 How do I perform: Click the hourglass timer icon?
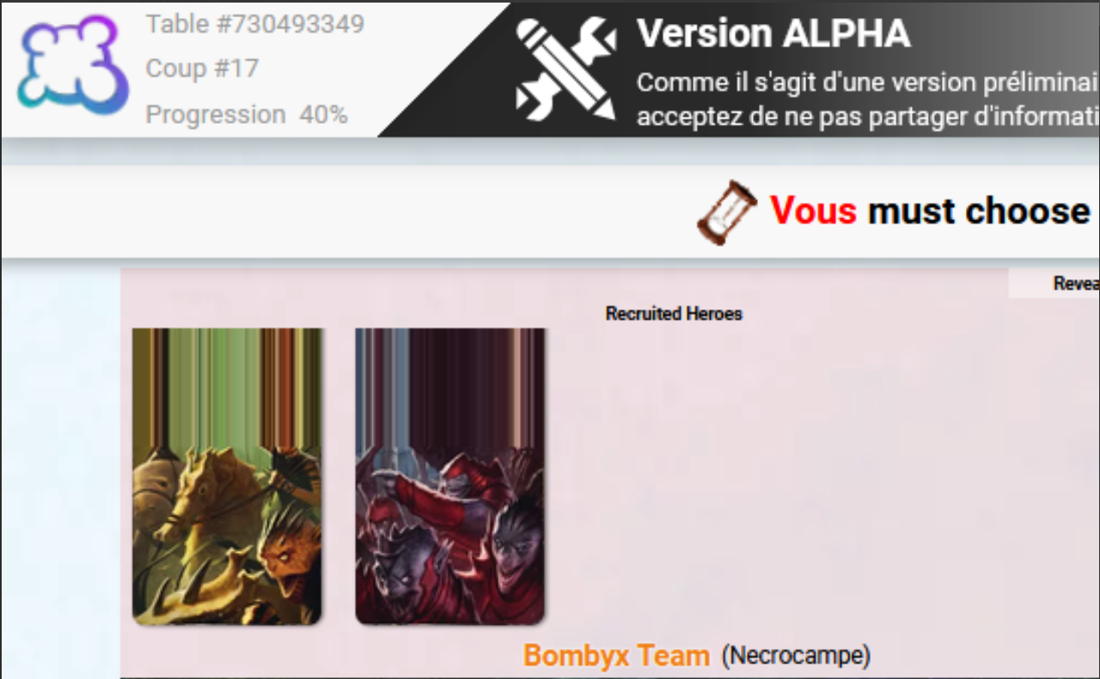[x=727, y=211]
